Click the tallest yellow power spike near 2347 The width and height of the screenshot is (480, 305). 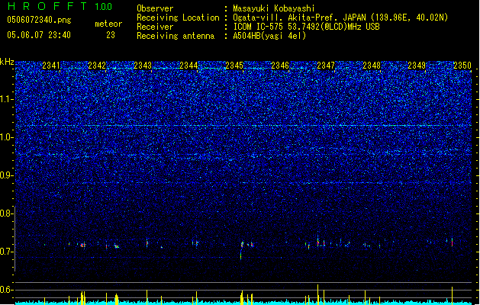[317, 294]
